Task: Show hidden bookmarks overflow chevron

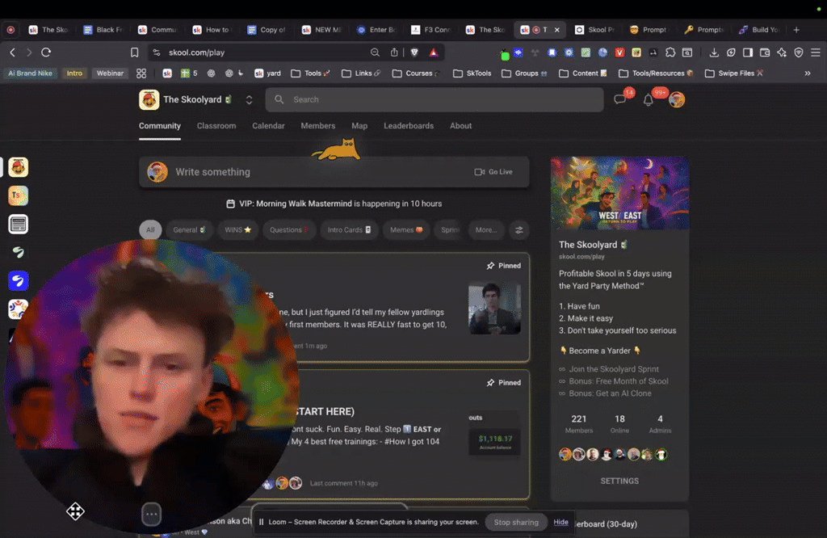Action: pyautogui.click(x=808, y=74)
